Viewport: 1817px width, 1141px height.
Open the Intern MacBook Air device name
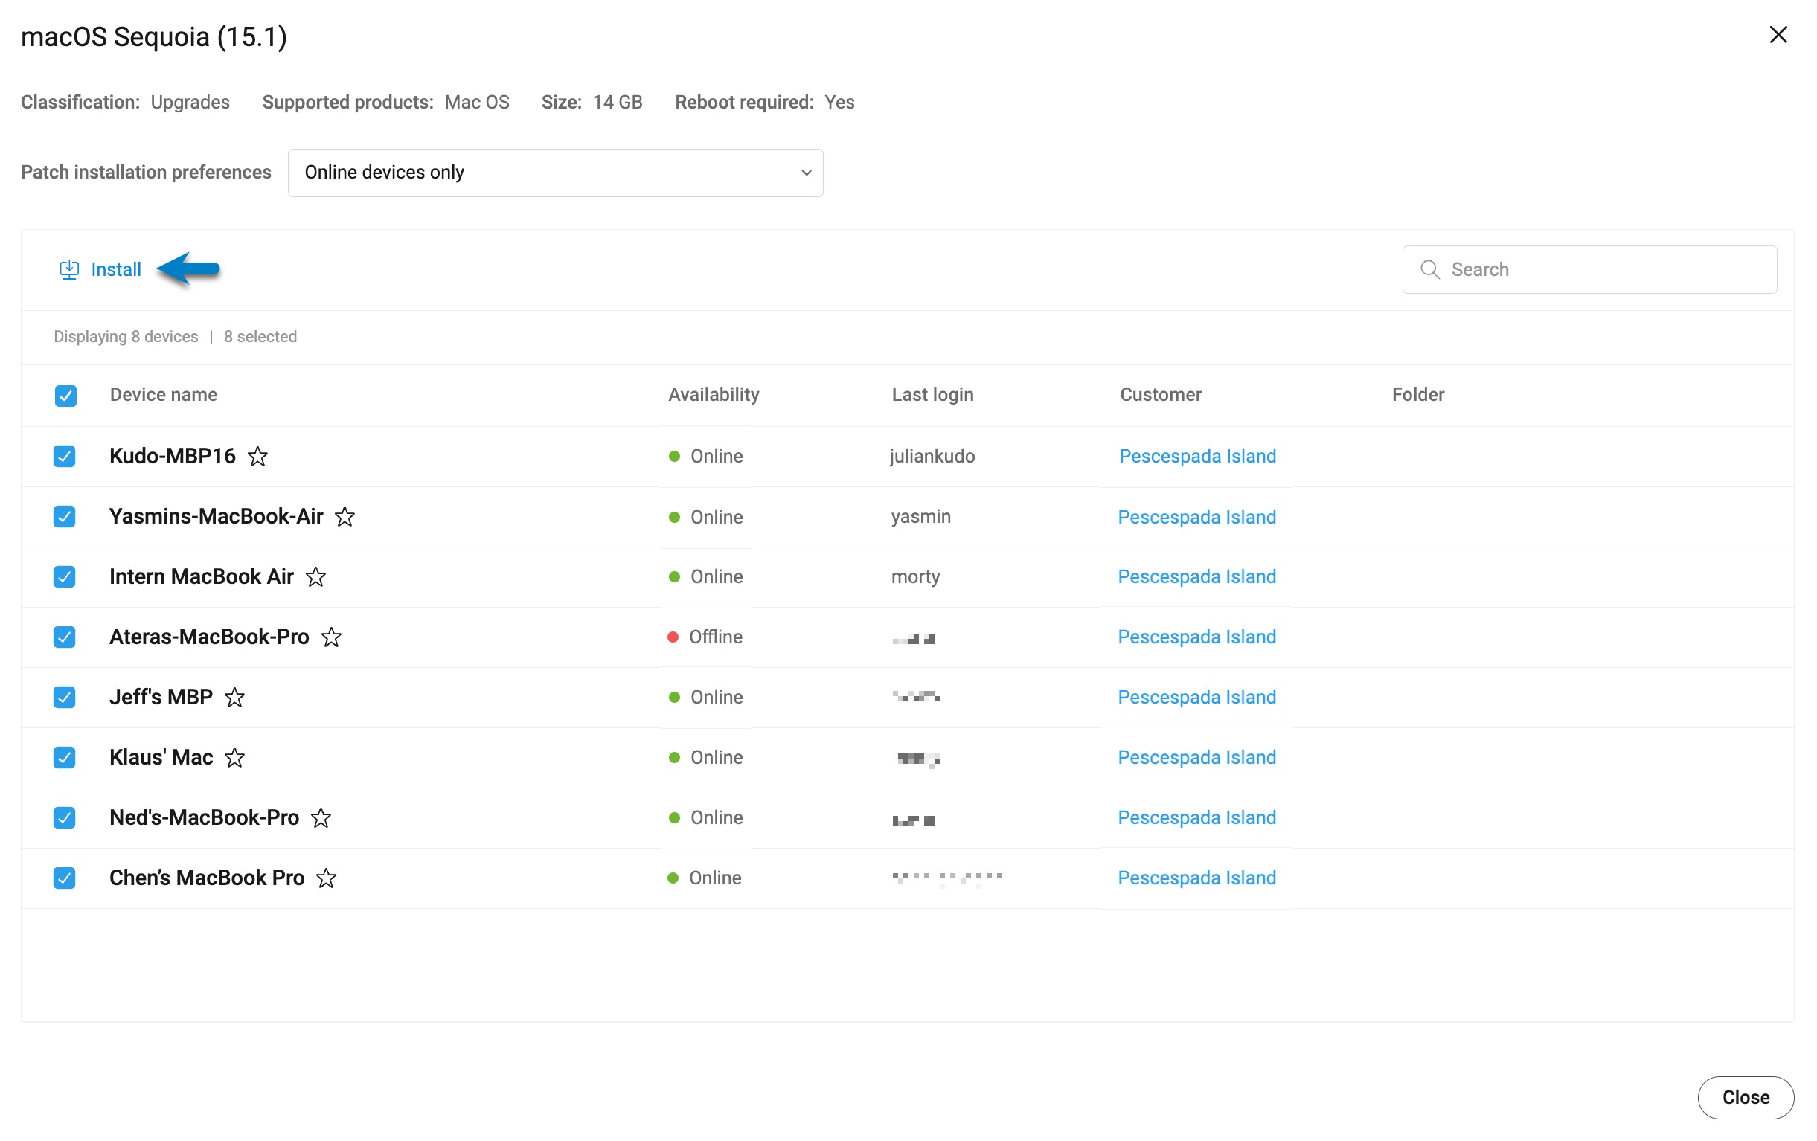click(202, 577)
